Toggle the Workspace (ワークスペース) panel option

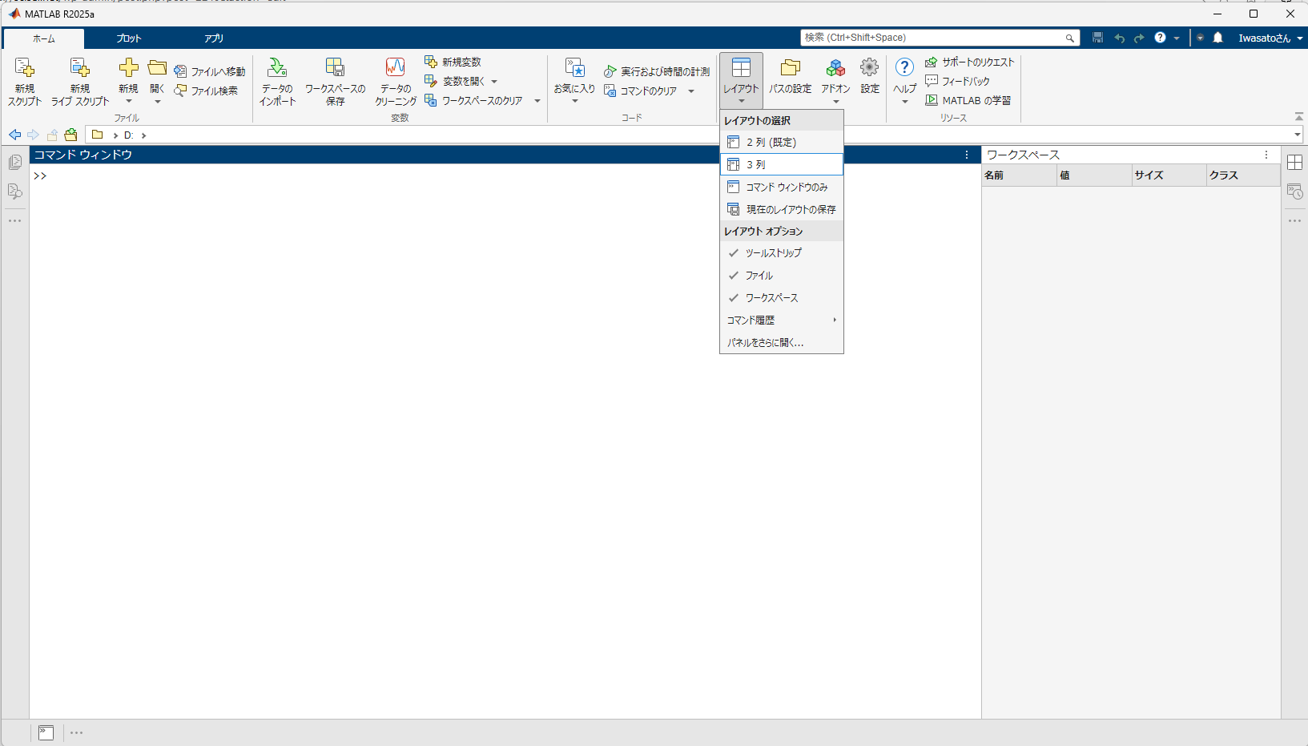pos(771,298)
